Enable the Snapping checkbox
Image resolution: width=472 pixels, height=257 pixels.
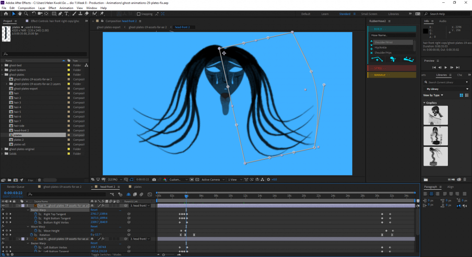pyautogui.click(x=138, y=14)
